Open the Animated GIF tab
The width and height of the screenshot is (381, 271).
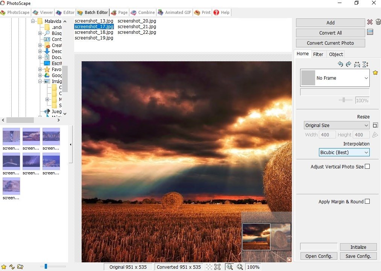click(x=175, y=12)
